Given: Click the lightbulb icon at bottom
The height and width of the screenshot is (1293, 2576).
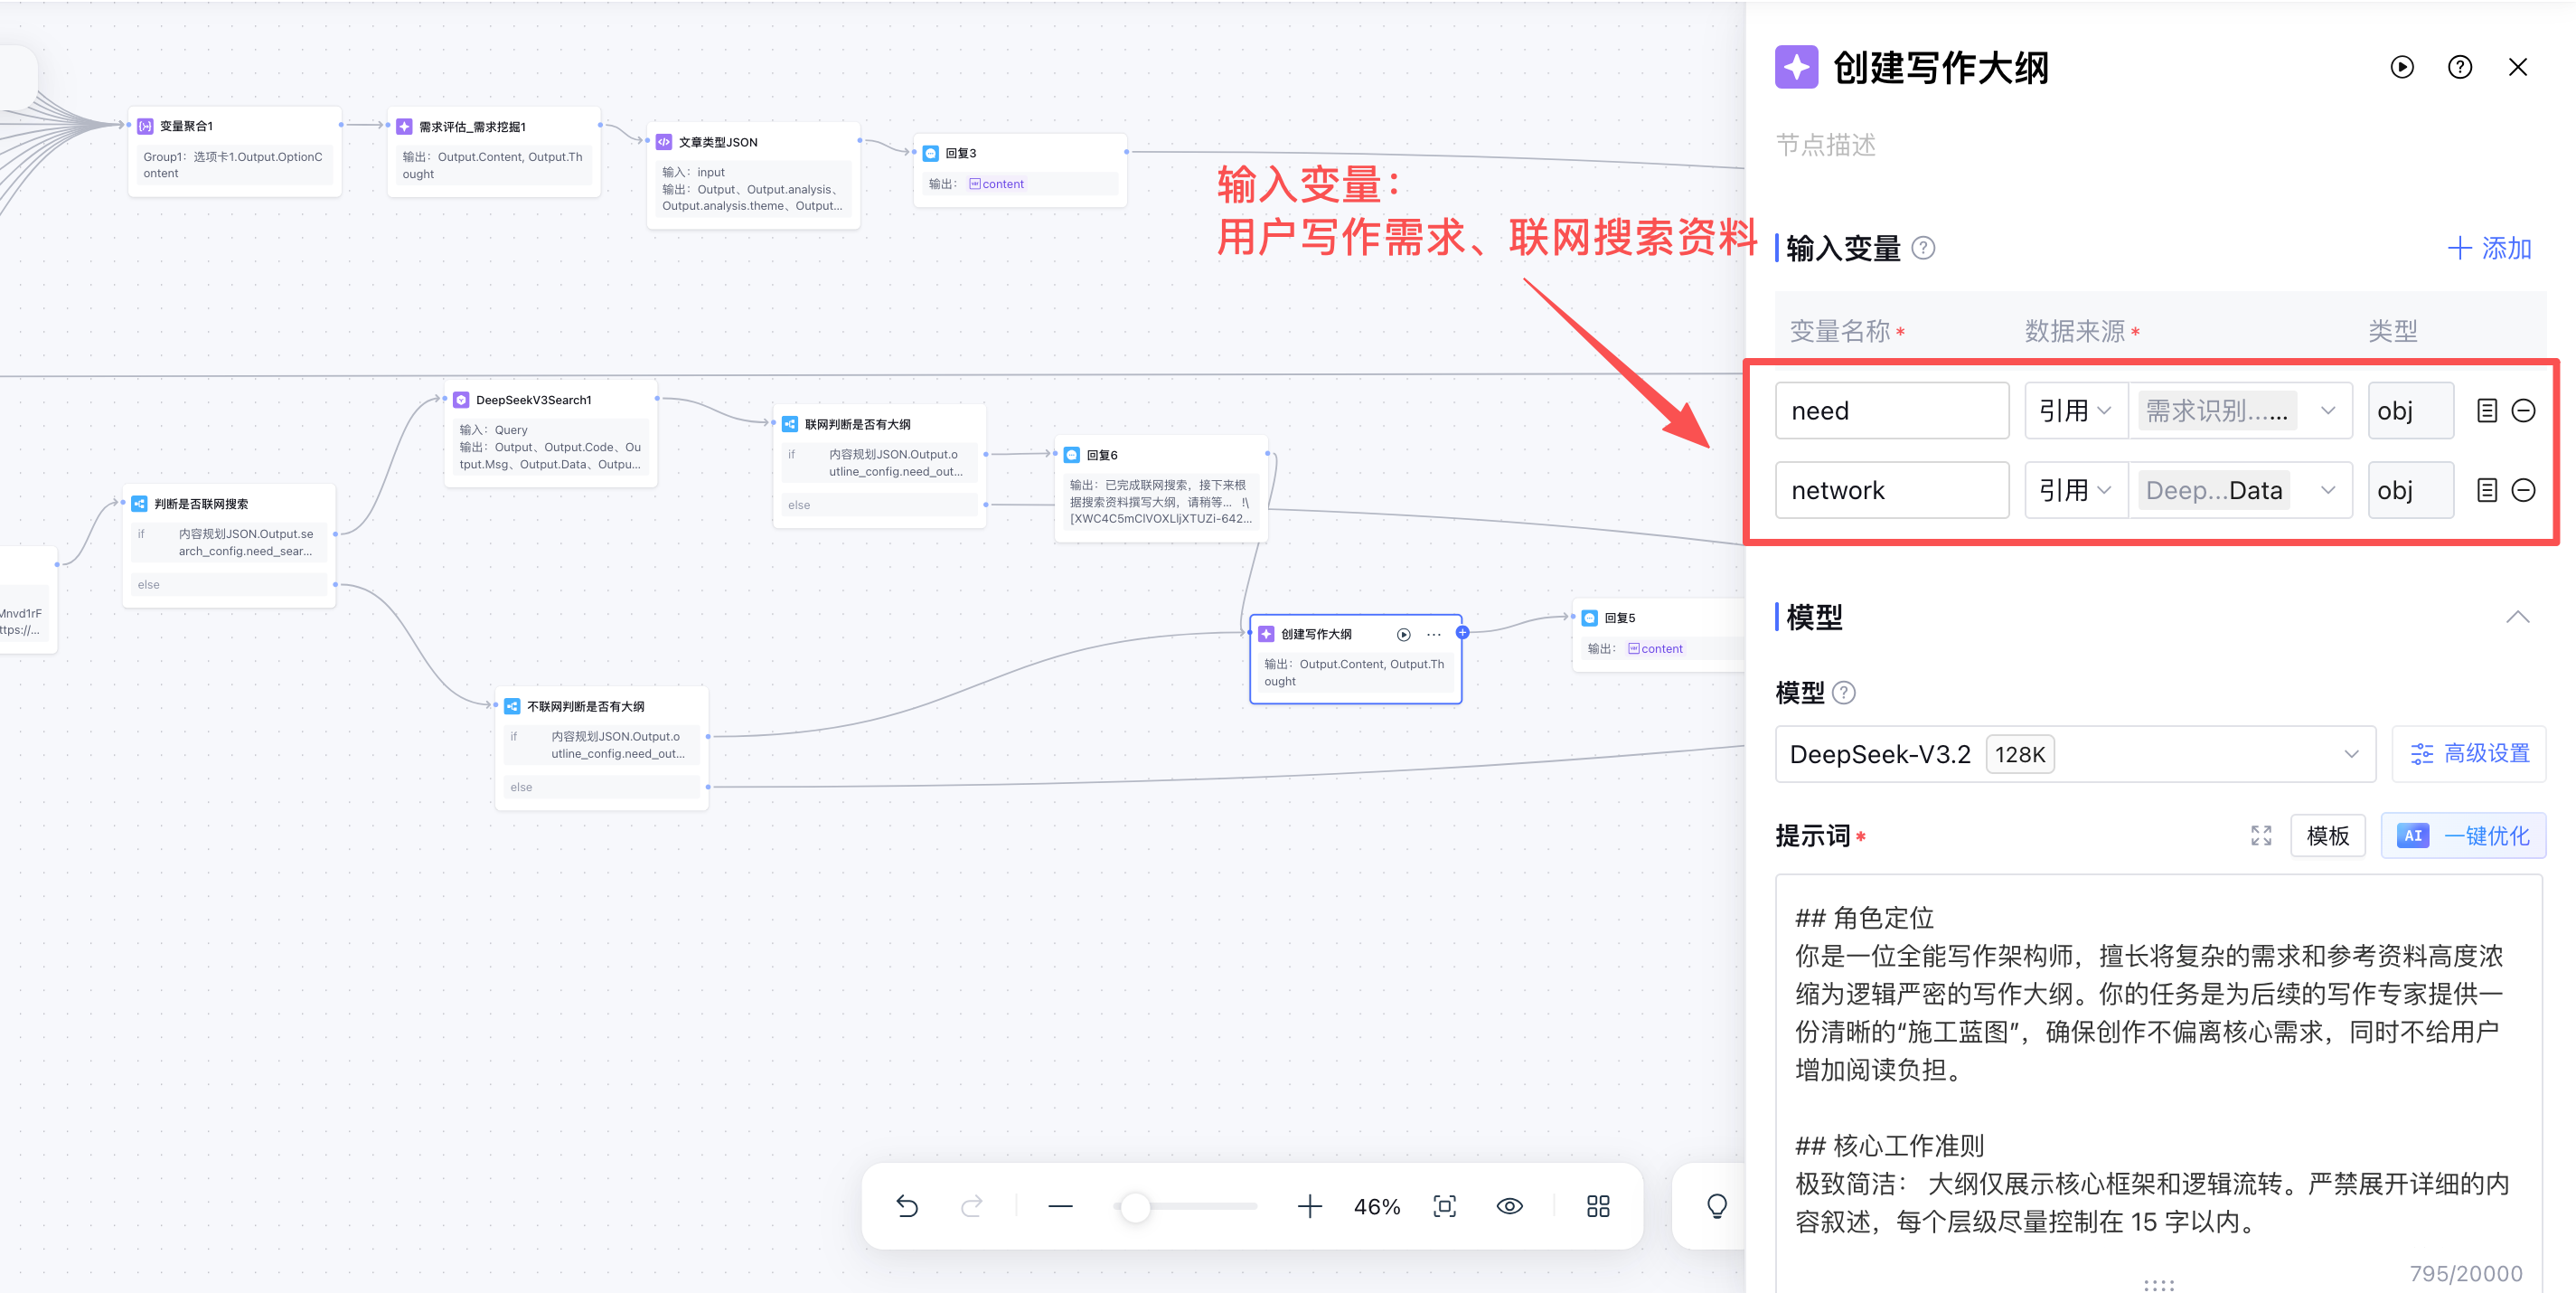Looking at the screenshot, I should click(x=1716, y=1206).
